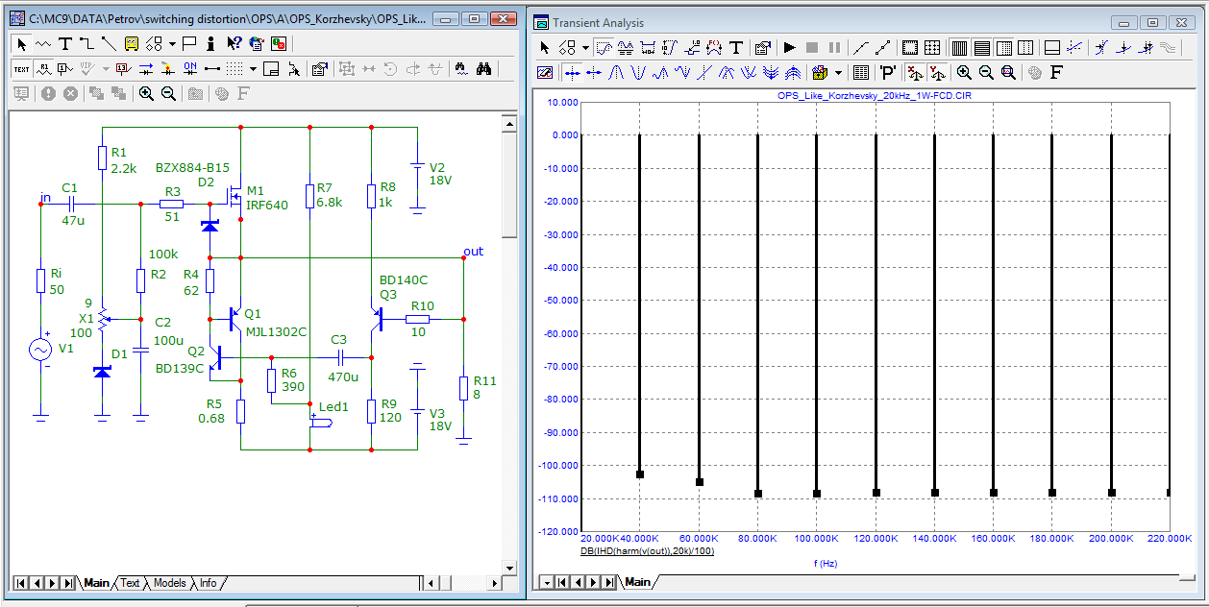Screen dimensions: 1209x607
Task: Switch to the Models tab of schematic
Action: [169, 583]
